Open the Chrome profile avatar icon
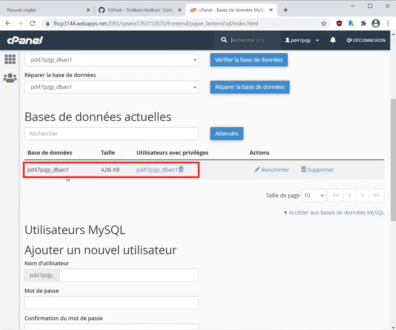Screen dimensions: 396x330 point(376,23)
